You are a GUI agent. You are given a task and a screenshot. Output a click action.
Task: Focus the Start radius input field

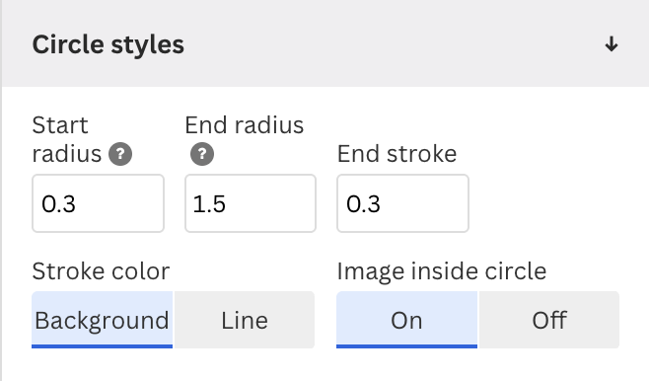tap(98, 203)
